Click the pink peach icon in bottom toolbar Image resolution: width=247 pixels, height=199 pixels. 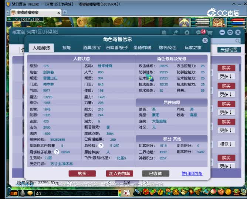tap(213, 192)
